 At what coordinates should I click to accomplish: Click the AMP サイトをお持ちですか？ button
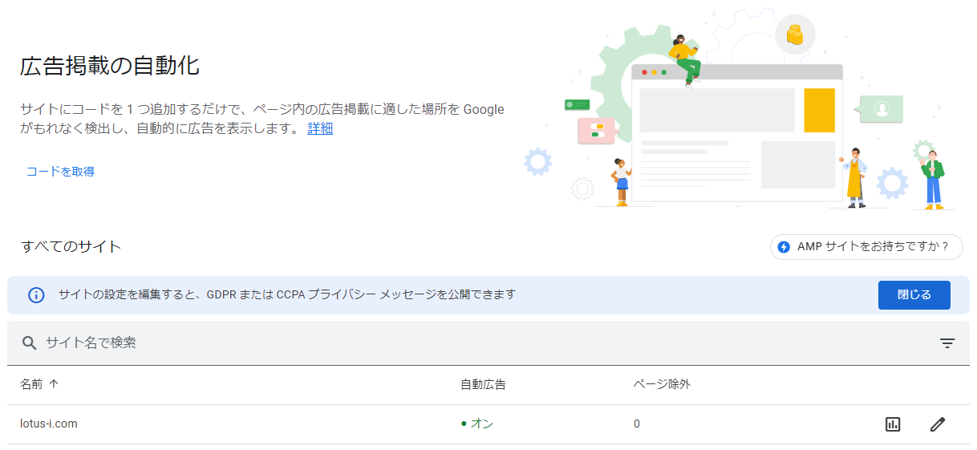click(x=866, y=247)
